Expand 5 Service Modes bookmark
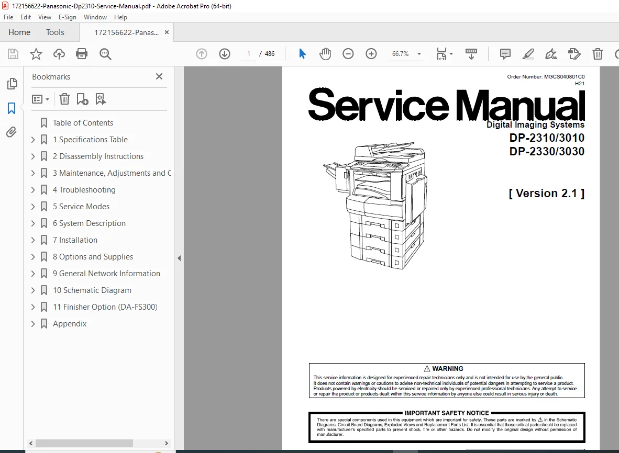Viewport: 619px width, 453px height. [33, 207]
